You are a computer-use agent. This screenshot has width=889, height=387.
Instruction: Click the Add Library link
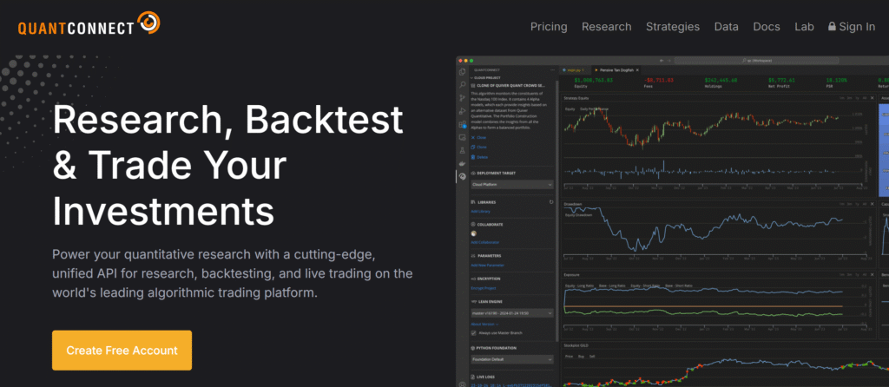tap(480, 212)
